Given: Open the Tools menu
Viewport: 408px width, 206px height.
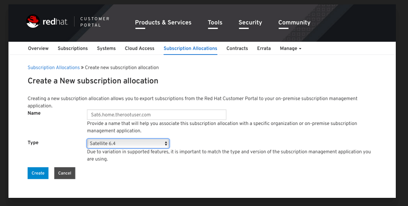Looking at the screenshot, I should coord(215,22).
